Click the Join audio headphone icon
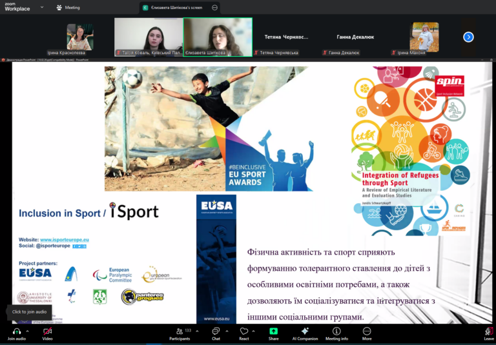Image resolution: width=496 pixels, height=345 pixels. tap(16, 331)
